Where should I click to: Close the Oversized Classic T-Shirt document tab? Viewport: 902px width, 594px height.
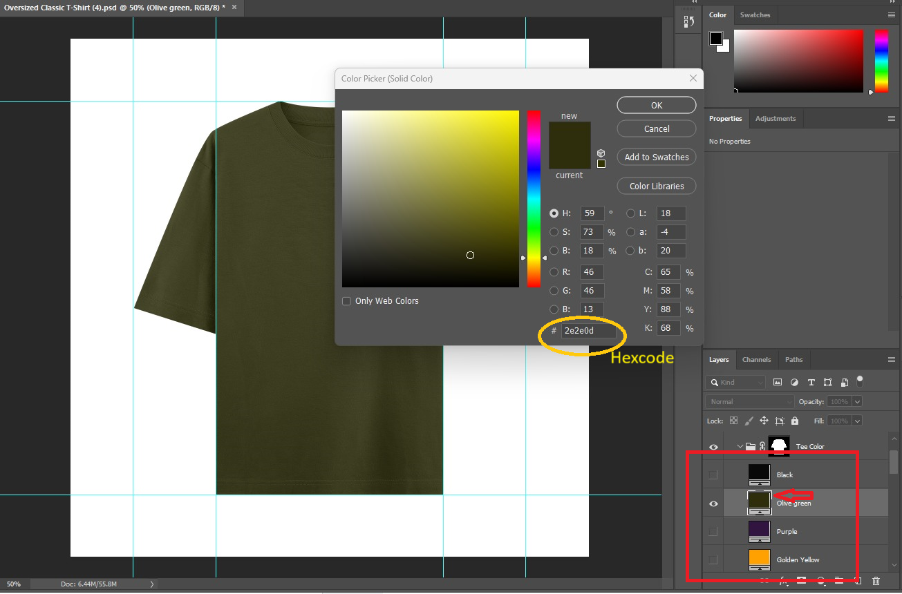pyautogui.click(x=233, y=8)
